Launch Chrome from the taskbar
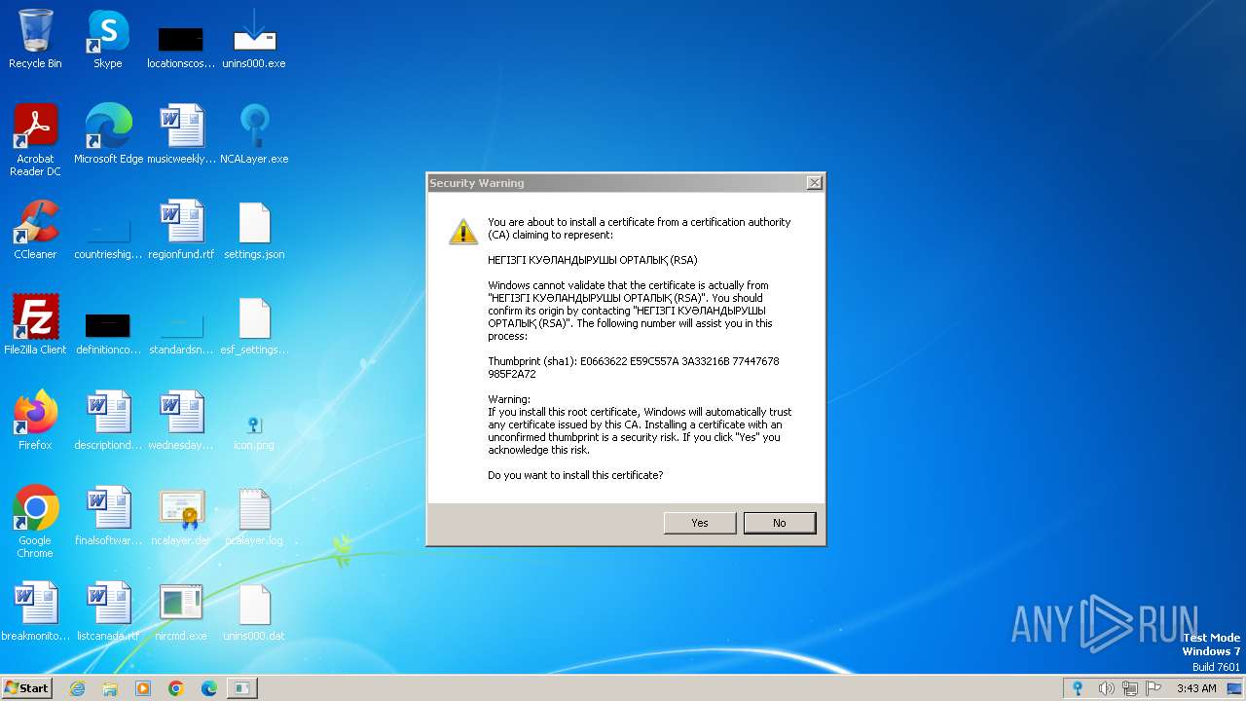This screenshot has width=1246, height=701. pos(176,688)
